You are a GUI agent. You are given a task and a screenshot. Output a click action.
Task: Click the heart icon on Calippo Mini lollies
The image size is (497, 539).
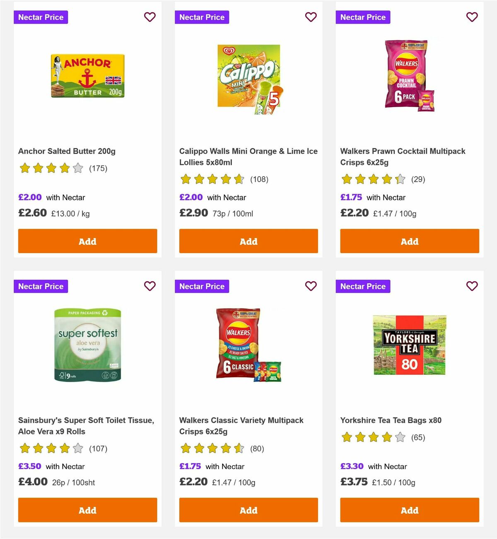[311, 17]
